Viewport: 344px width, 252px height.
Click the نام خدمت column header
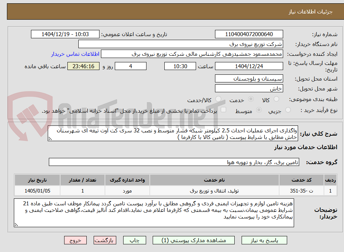(x=214, y=180)
